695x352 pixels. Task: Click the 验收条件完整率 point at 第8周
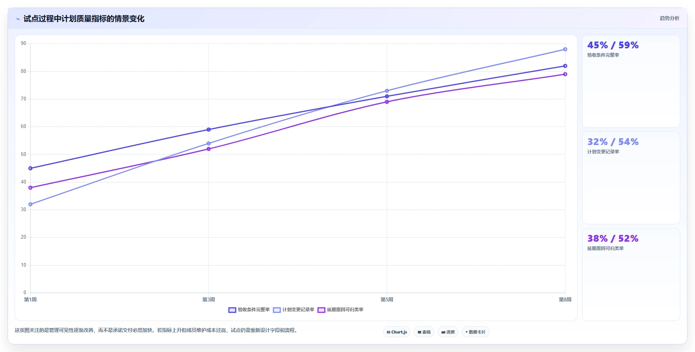[x=565, y=66]
